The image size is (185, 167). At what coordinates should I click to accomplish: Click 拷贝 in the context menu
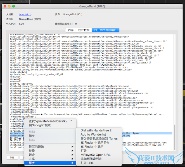point(32,136)
